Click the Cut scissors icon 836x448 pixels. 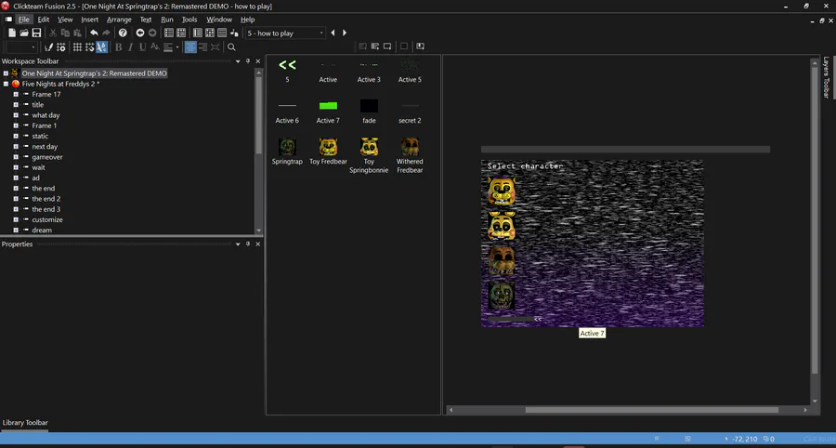[53, 33]
